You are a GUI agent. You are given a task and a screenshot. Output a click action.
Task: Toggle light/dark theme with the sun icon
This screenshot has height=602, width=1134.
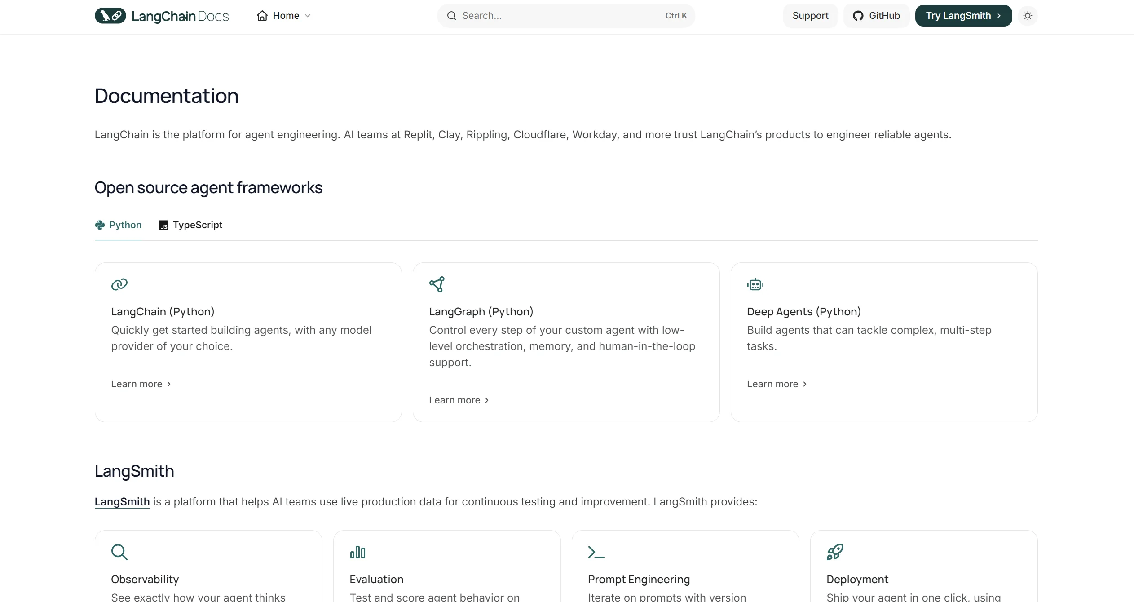tap(1028, 15)
